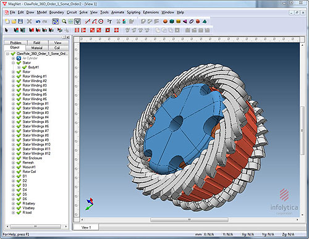309x239 pixels.
Task: Select the R load tree item
Action: [27, 212]
